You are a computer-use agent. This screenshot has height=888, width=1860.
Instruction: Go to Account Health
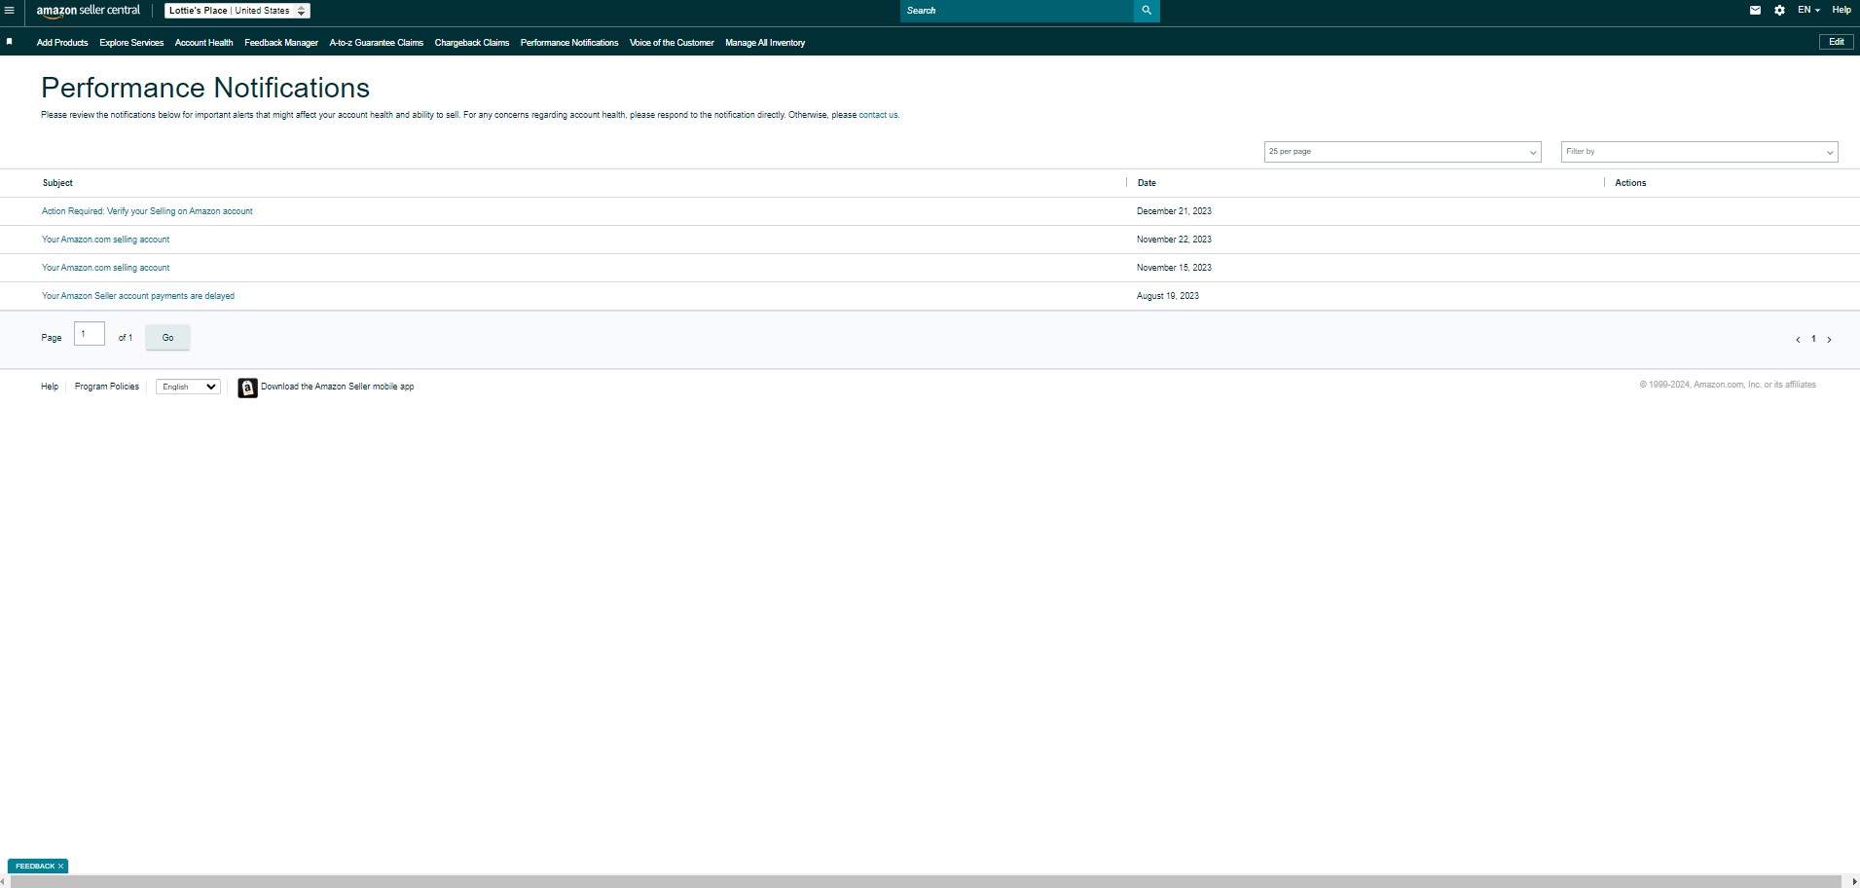pos(204,43)
